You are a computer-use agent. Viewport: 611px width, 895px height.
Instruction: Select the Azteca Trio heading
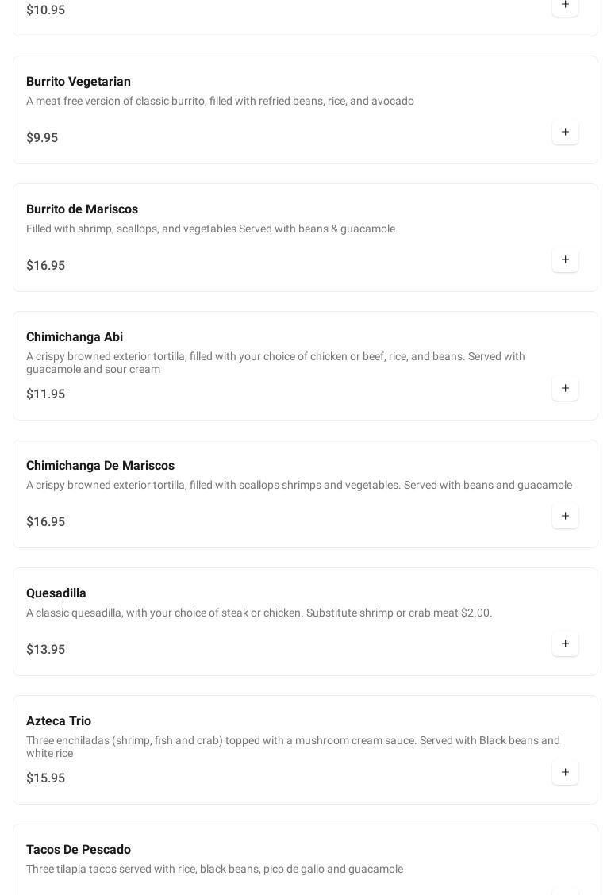click(x=59, y=721)
